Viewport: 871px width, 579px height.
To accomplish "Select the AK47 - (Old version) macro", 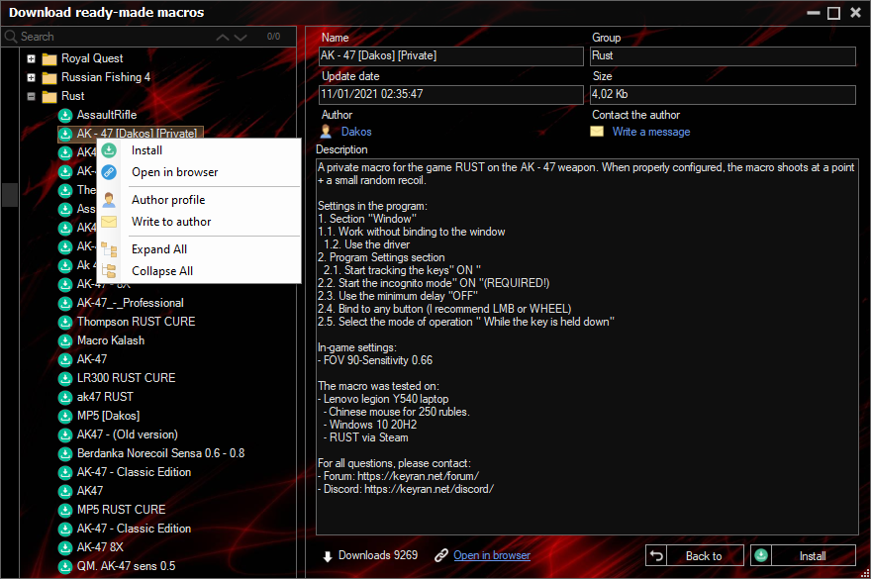I will (128, 434).
